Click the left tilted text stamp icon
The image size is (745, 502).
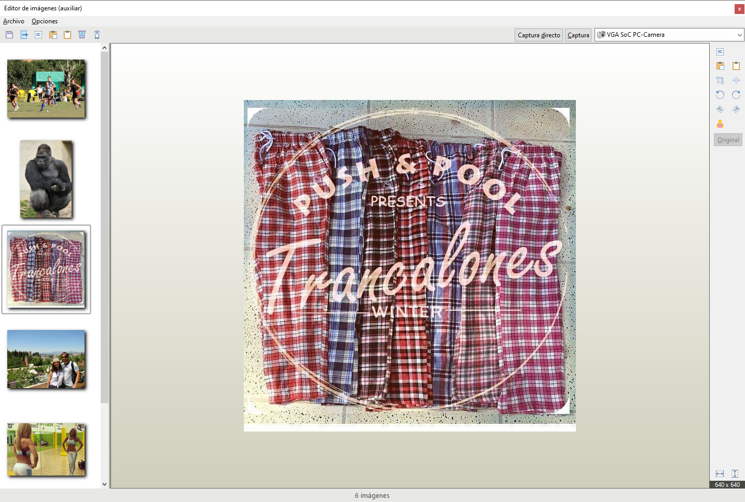pos(720,109)
